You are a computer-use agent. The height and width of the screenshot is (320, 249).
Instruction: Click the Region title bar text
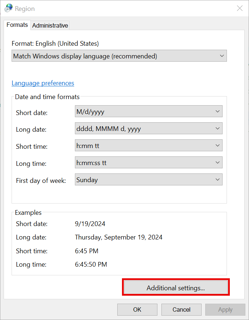[25, 8]
